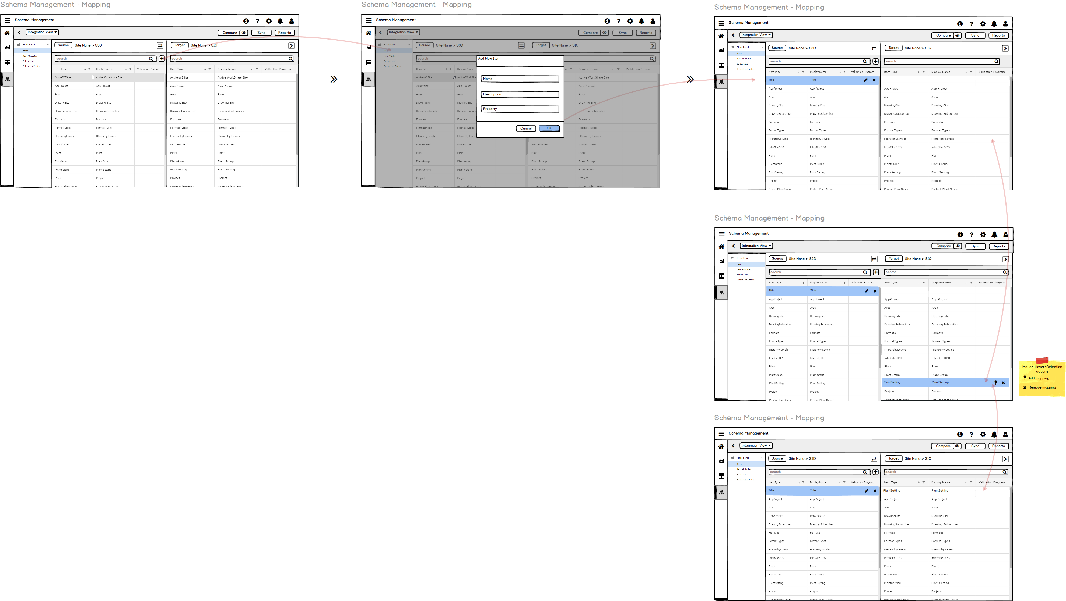Image resolution: width=1066 pixels, height=601 pixels.
Task: Toggle source Item Type sort arrow, top-left mockup
Action: 85,69
